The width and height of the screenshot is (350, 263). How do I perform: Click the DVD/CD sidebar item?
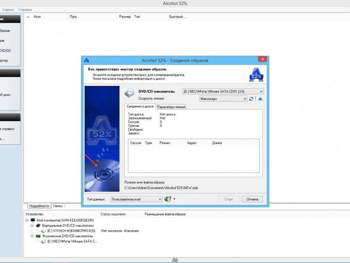(5, 50)
